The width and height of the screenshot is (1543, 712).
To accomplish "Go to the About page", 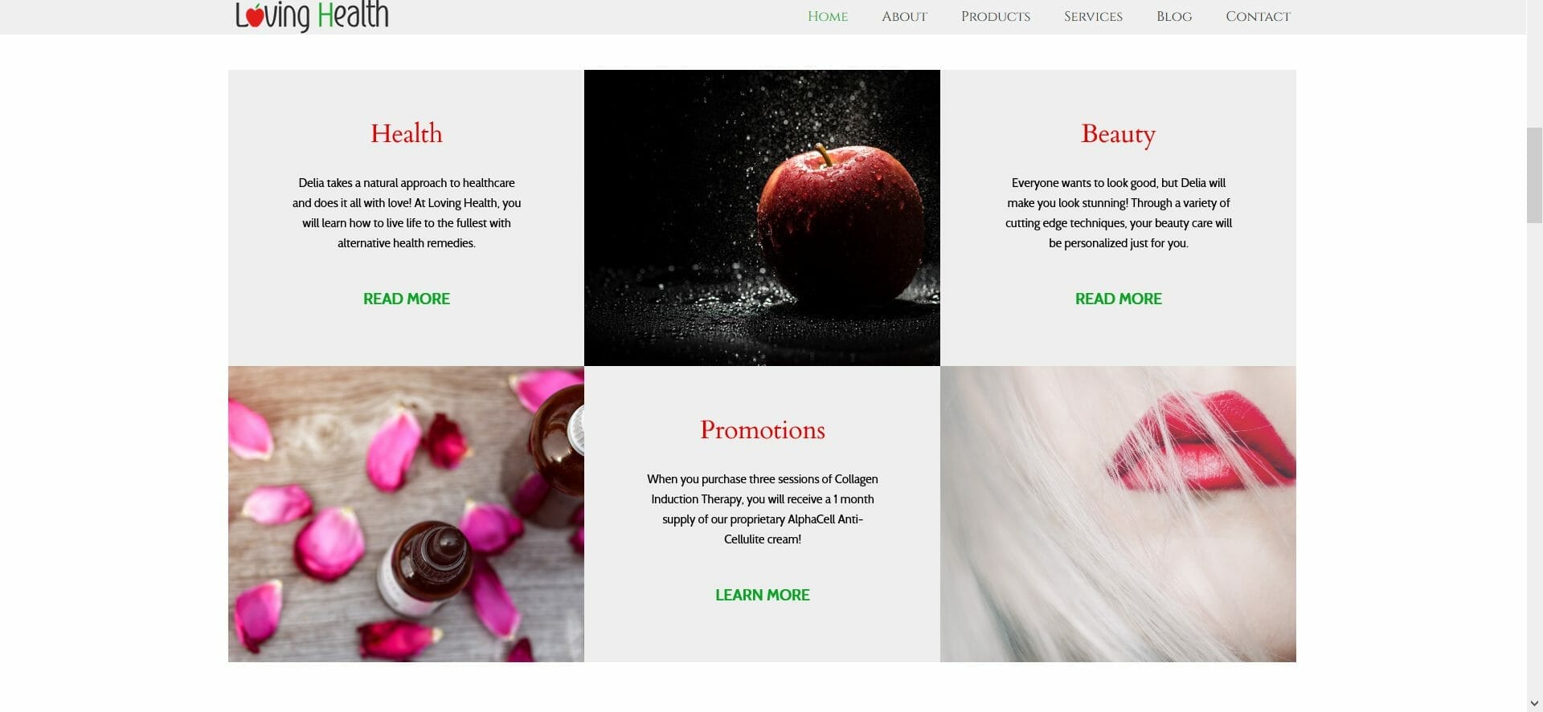I will pos(904,17).
